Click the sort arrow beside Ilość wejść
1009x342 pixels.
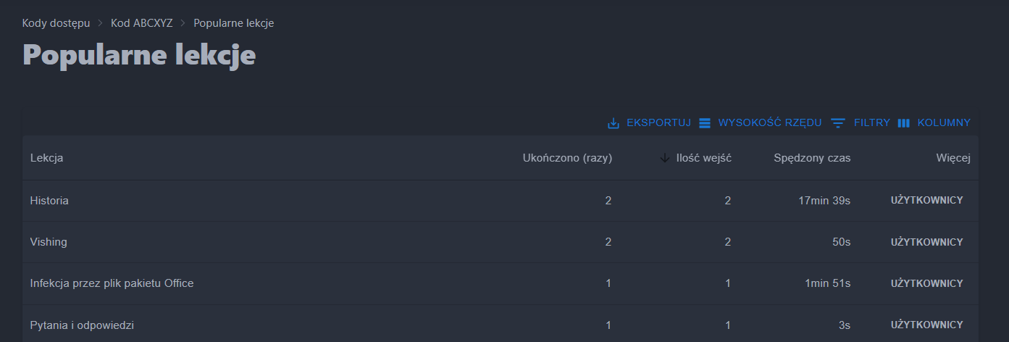tap(665, 158)
